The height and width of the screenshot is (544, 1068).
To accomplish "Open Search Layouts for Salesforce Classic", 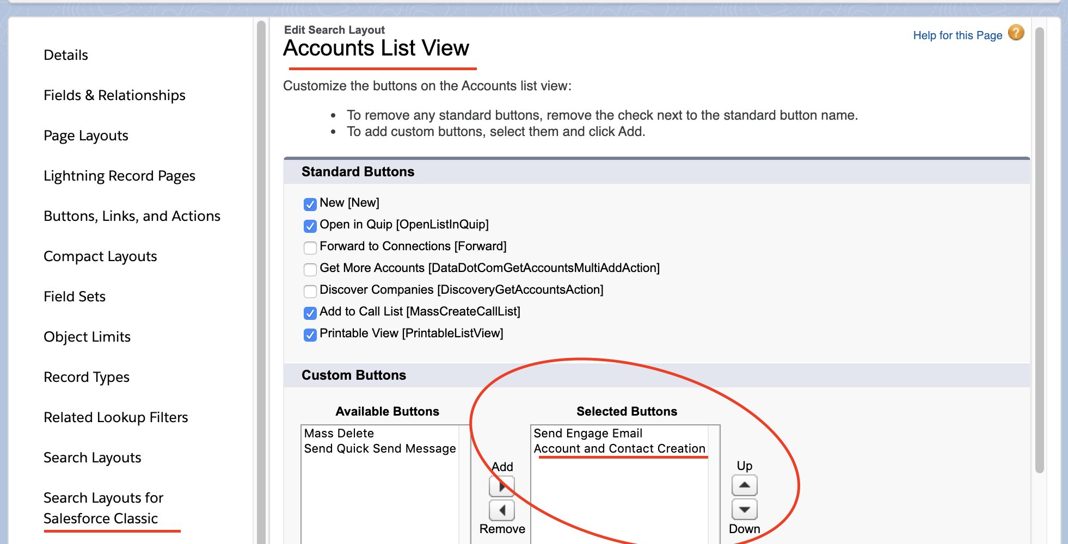I will pyautogui.click(x=103, y=508).
